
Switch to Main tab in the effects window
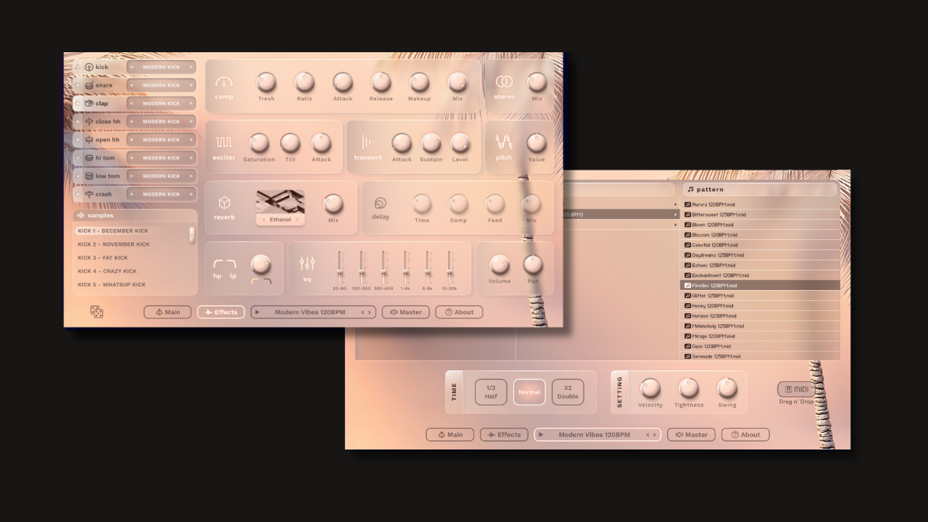point(167,312)
